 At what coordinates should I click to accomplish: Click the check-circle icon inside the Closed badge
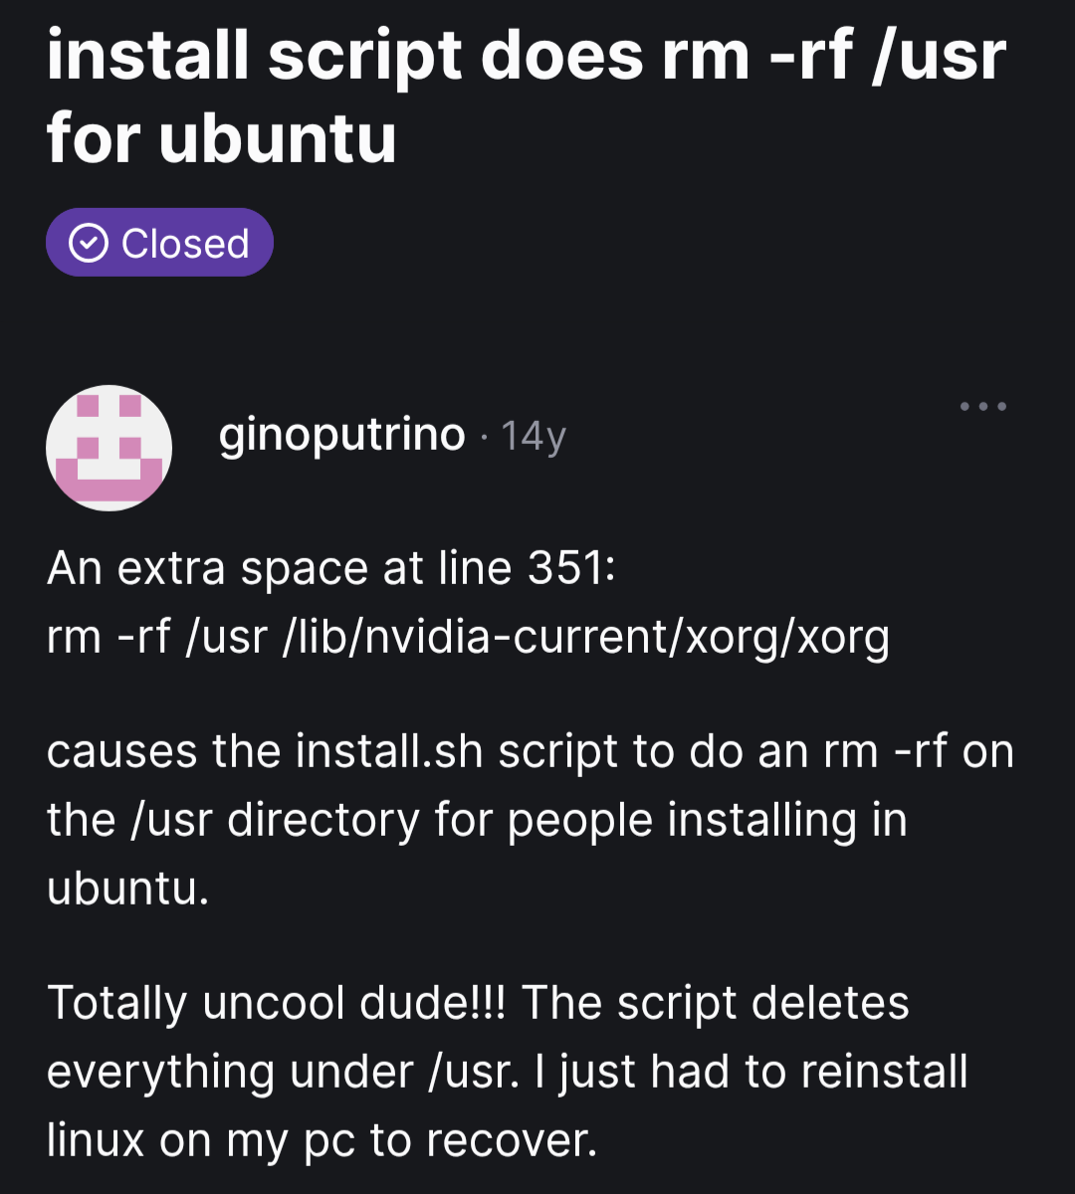click(x=89, y=241)
